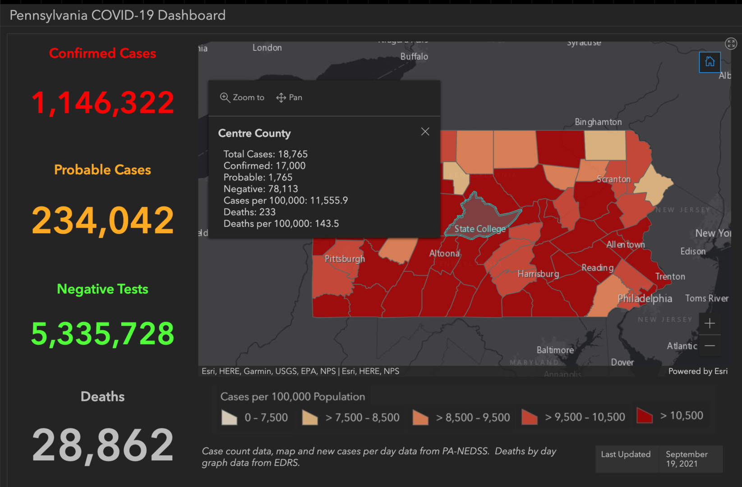Click Total Cases: 18,765 in popup
The image size is (742, 487).
(x=266, y=154)
